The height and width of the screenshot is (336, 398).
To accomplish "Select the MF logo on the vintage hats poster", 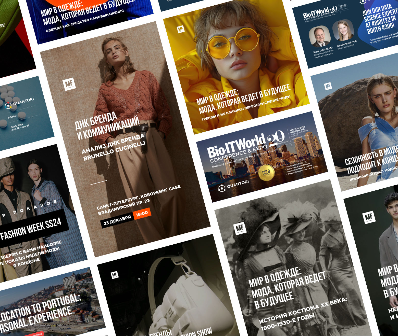I will click(x=240, y=227).
